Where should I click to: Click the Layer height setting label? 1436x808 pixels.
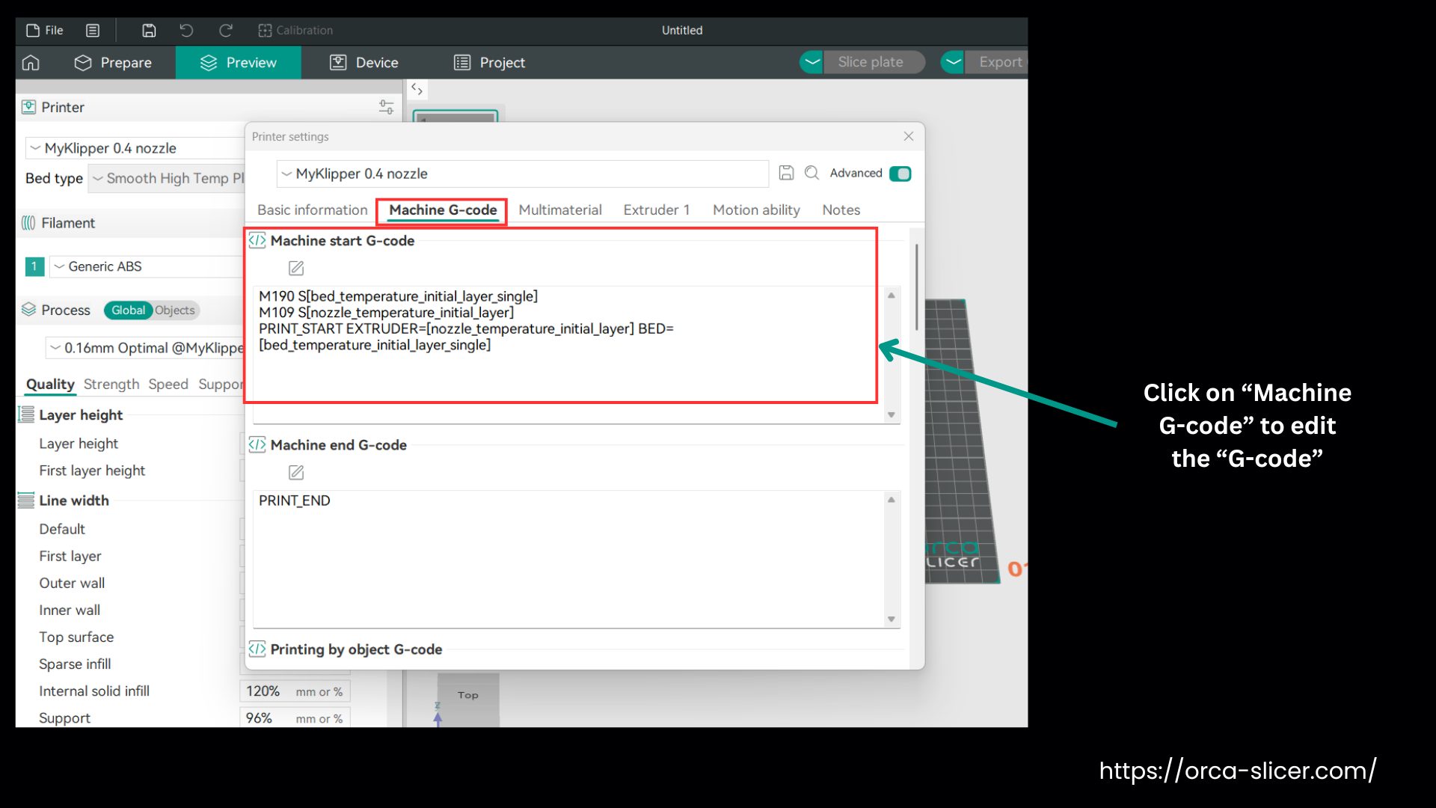(x=79, y=444)
